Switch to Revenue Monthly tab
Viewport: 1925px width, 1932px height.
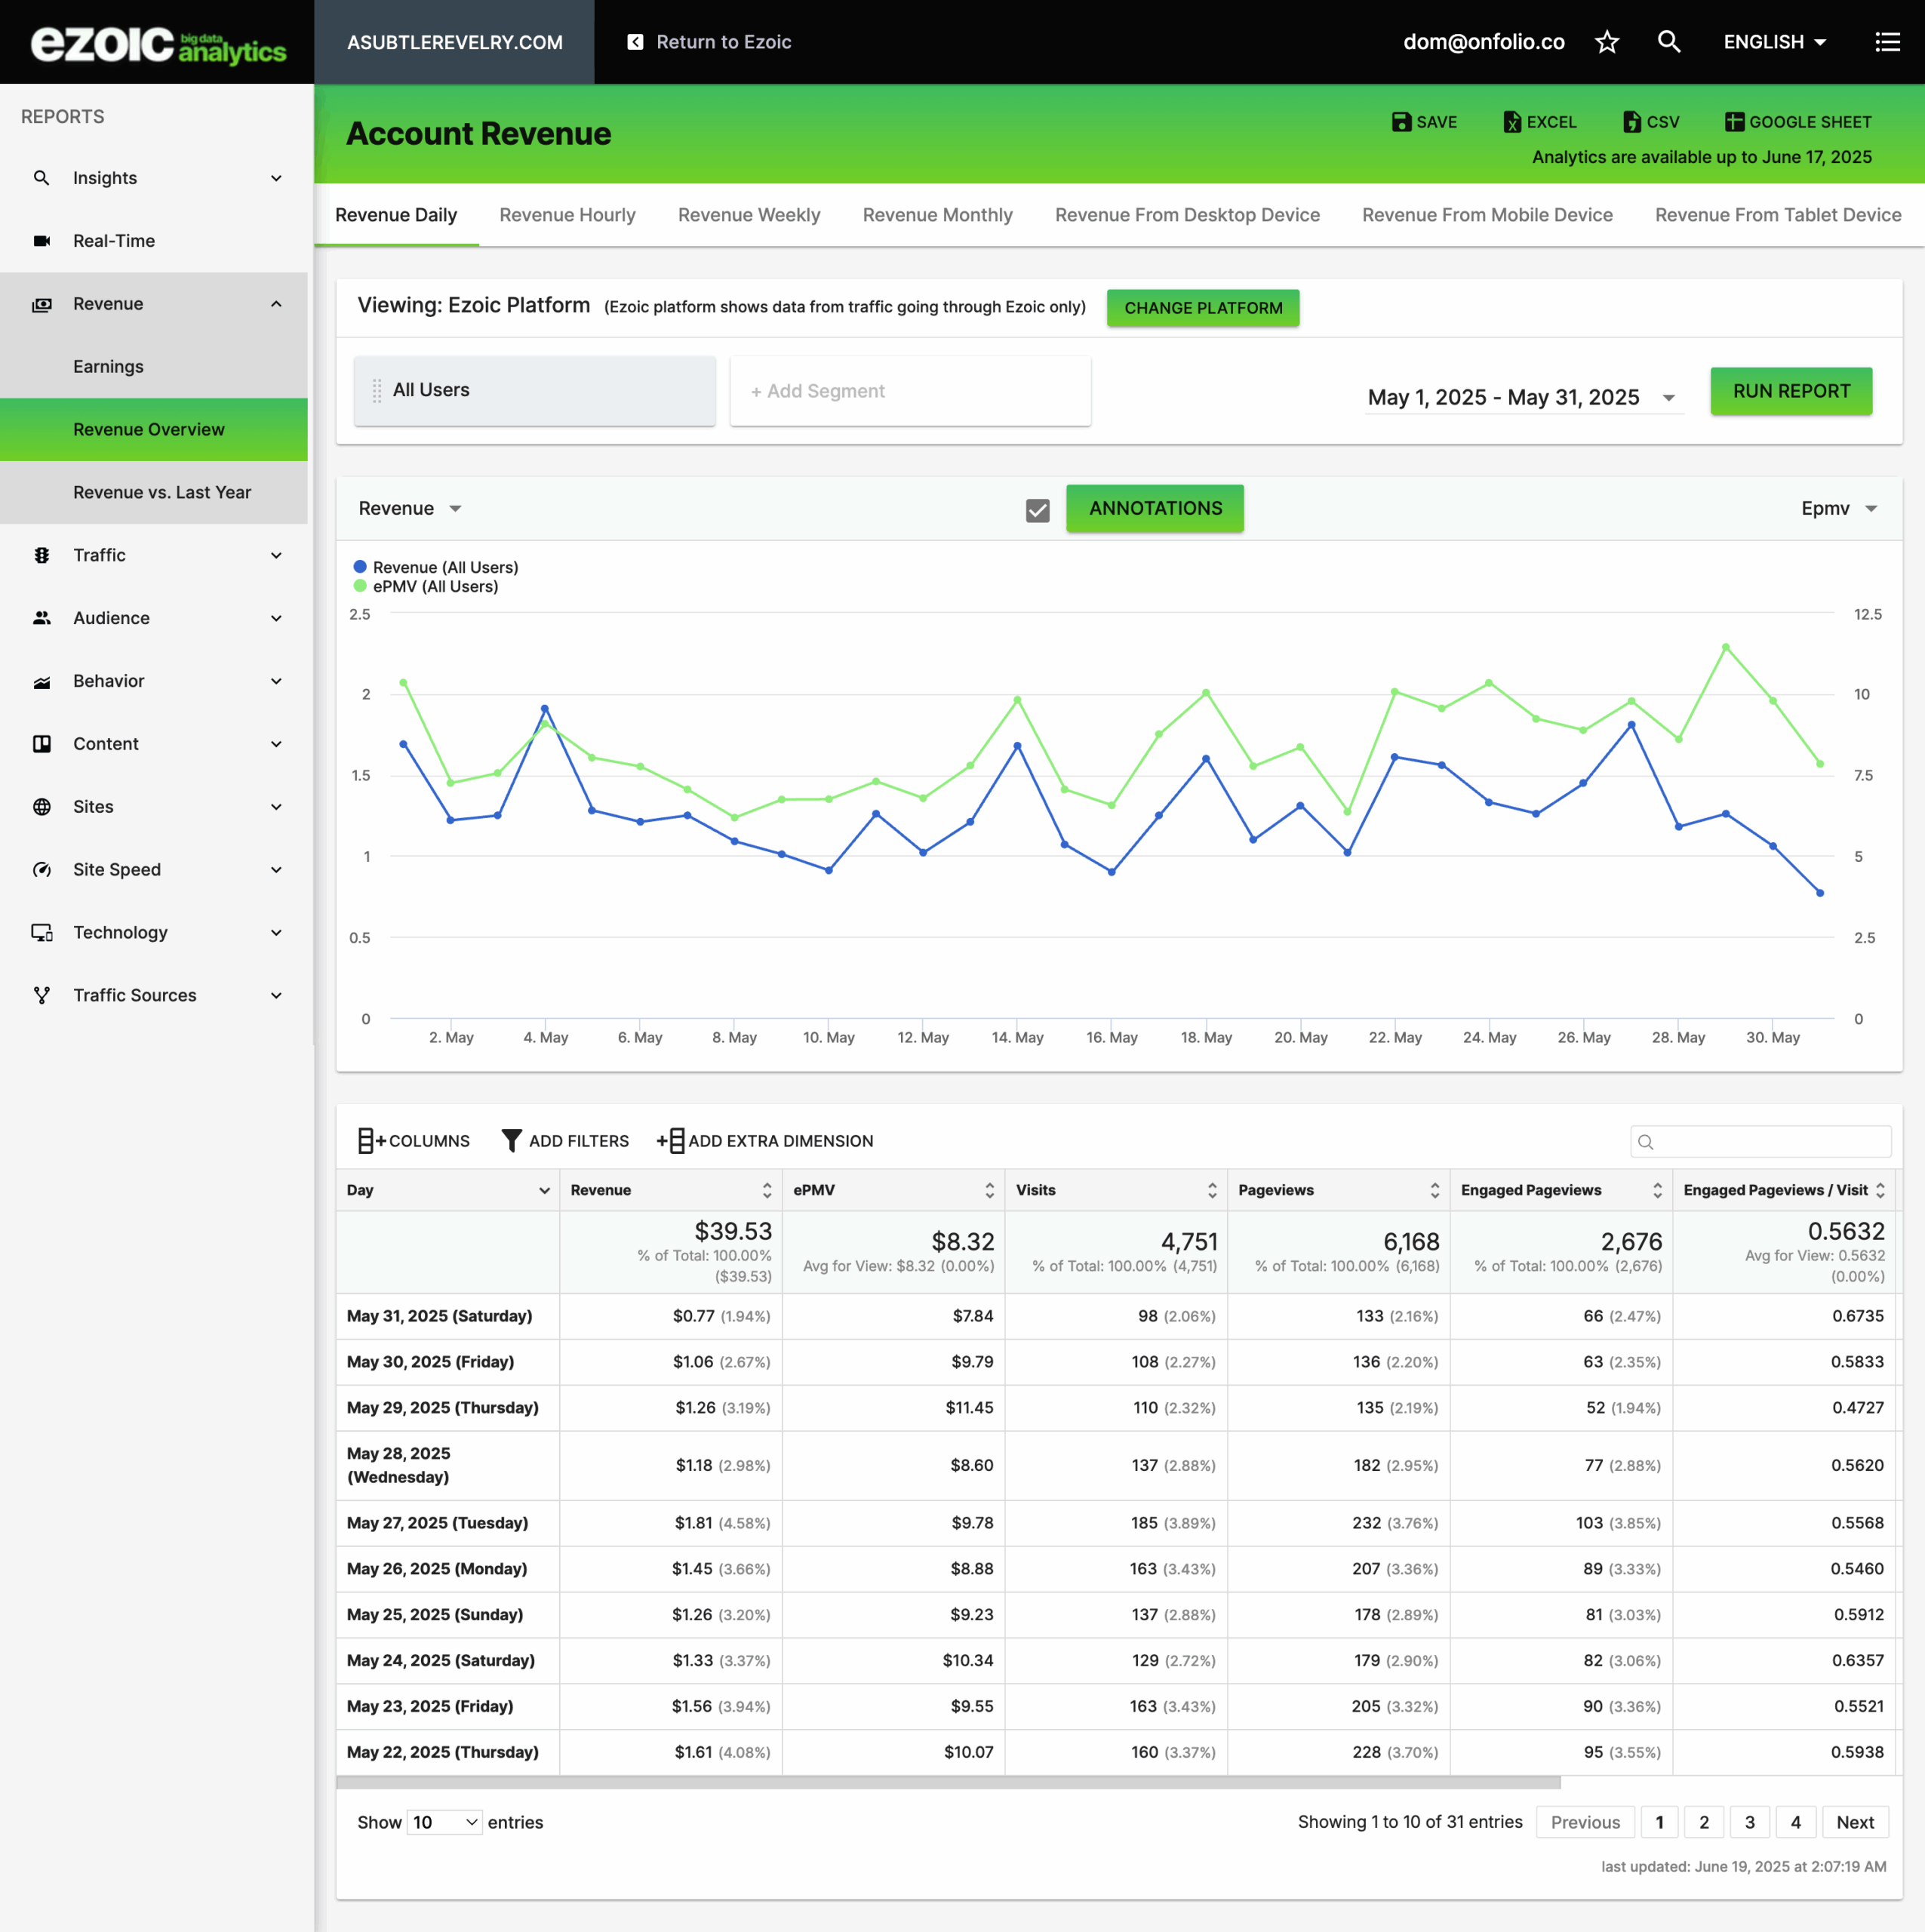coord(937,215)
